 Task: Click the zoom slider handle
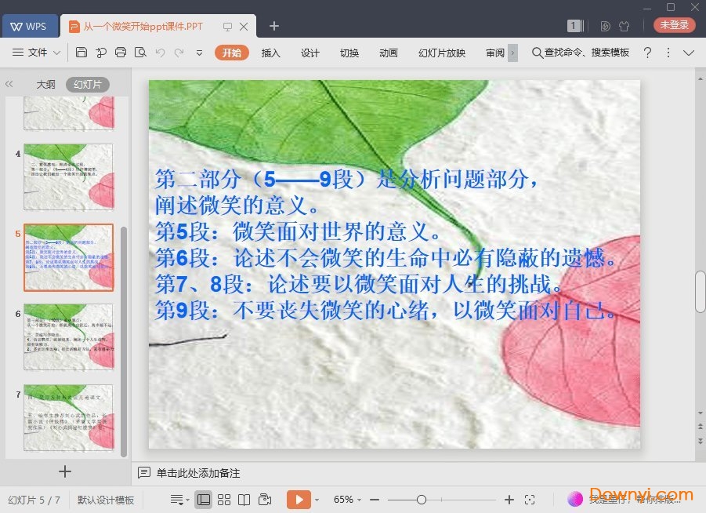pyautogui.click(x=422, y=500)
